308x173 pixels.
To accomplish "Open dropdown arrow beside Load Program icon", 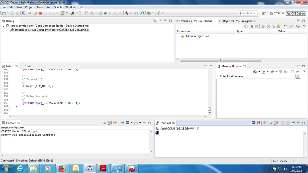I will (77, 13).
